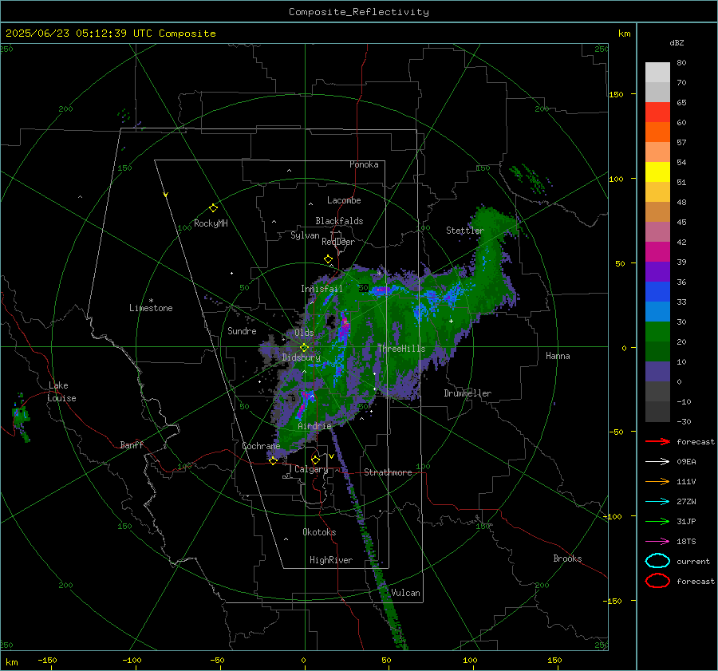Click the magenta 18TS arrow legend icon

(x=657, y=542)
